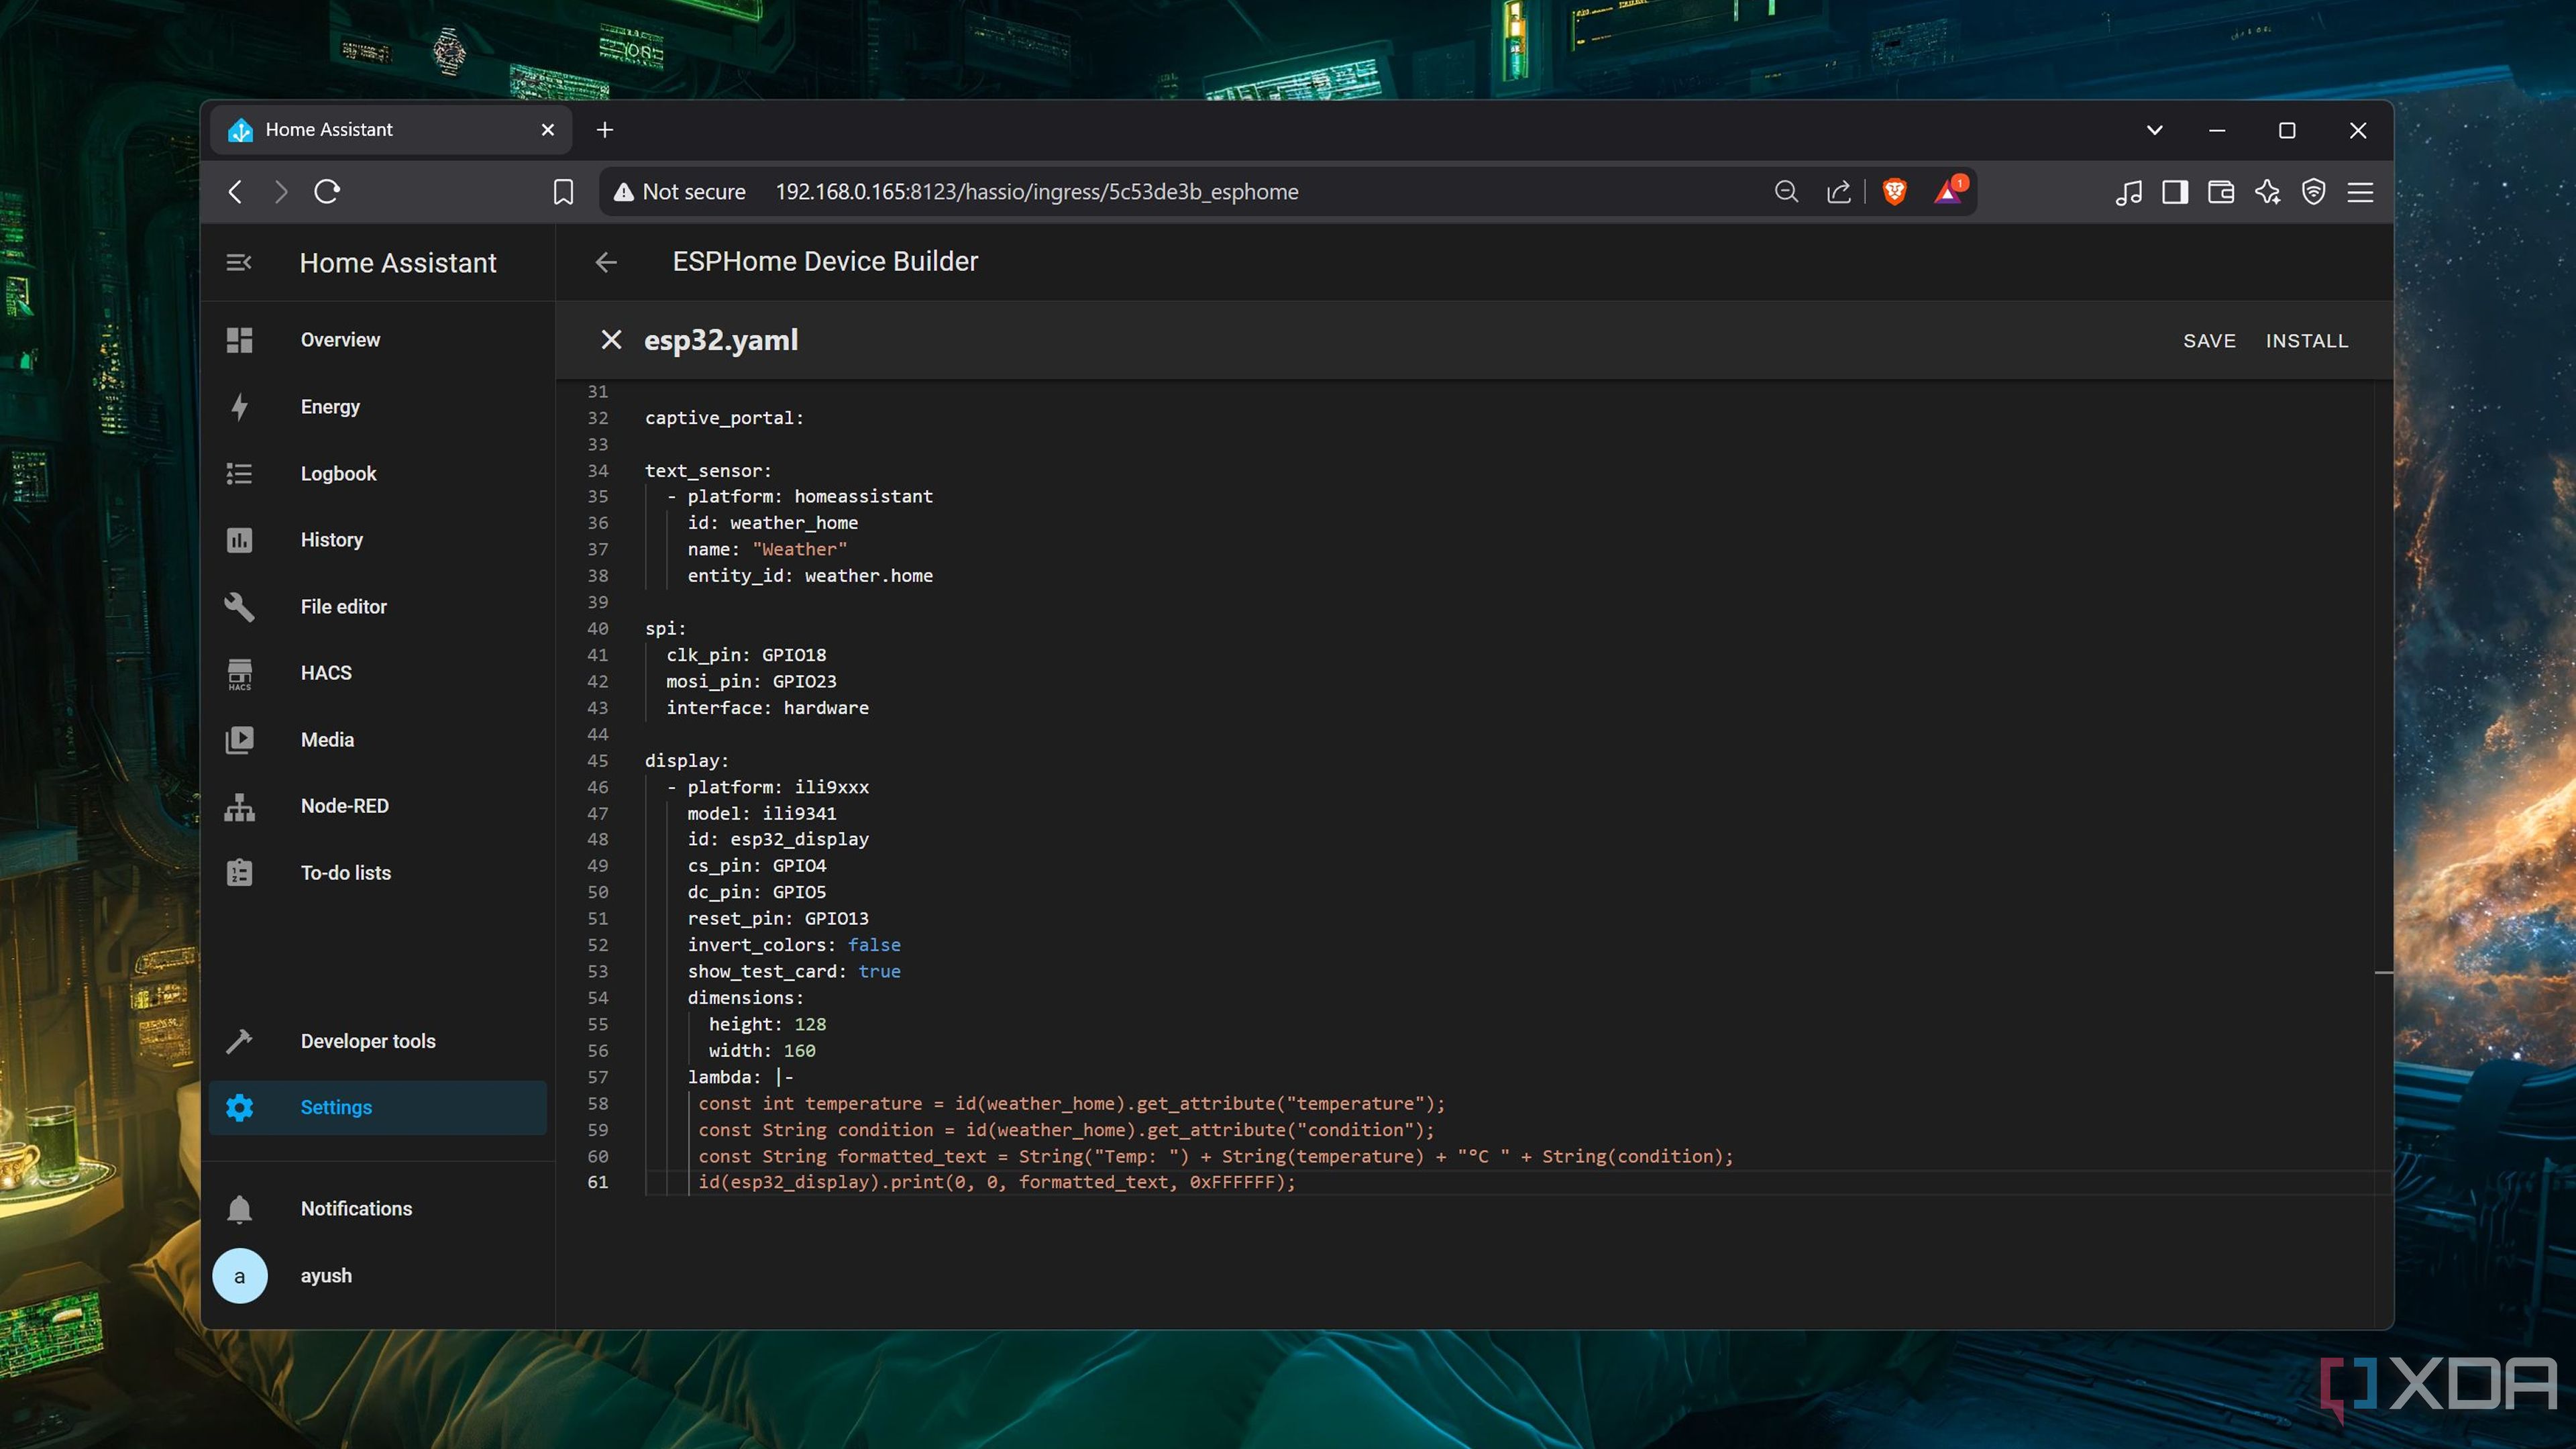This screenshot has width=2576, height=1449.
Task: Save the esp32.yaml file
Action: pyautogui.click(x=2209, y=341)
